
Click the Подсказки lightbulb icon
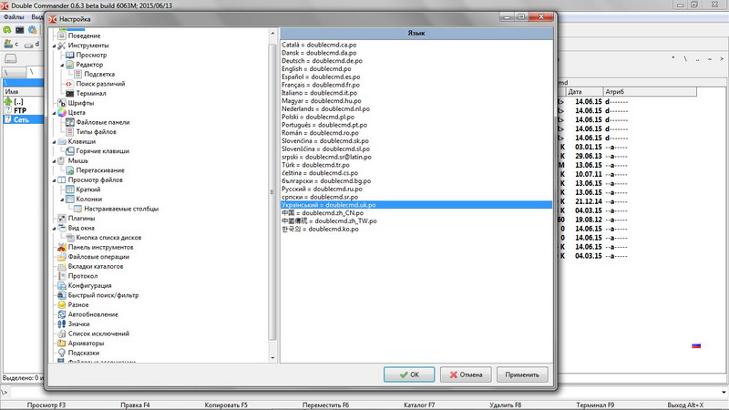(x=62, y=353)
